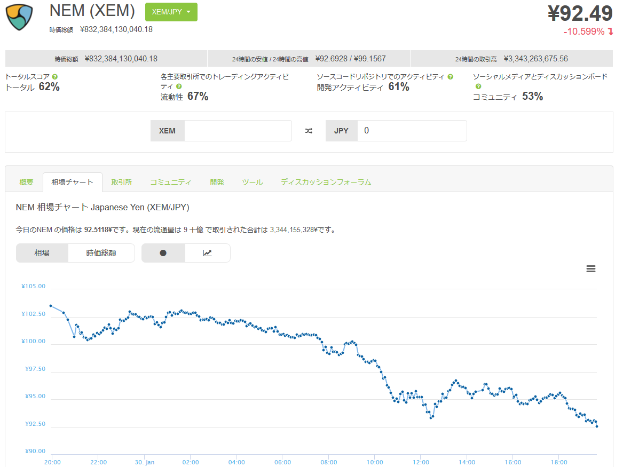The height and width of the screenshot is (467, 623).
Task: Click the コミュニティ 53% score
Action: (508, 96)
